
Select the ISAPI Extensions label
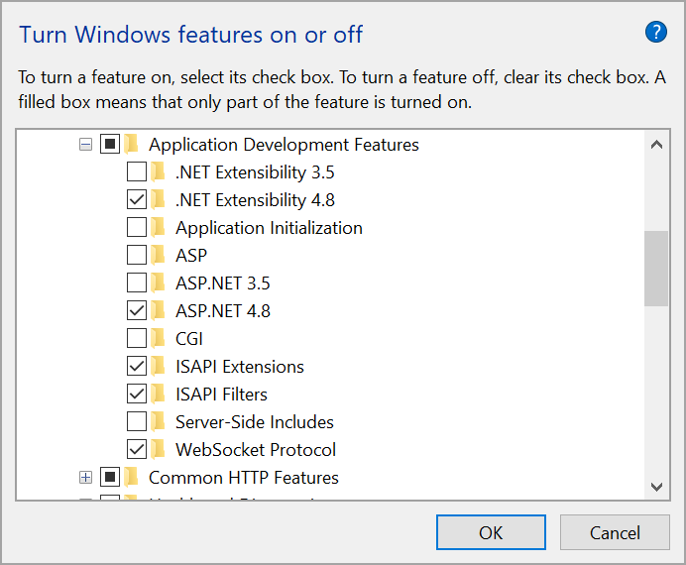pos(240,367)
